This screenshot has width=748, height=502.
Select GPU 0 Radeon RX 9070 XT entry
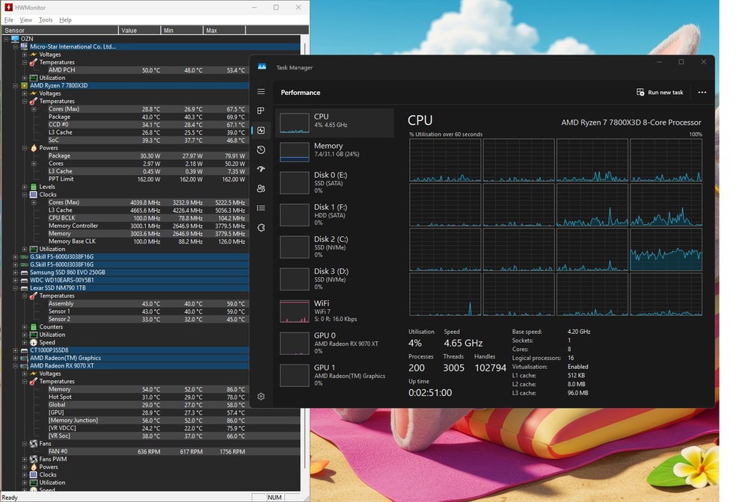(x=335, y=342)
